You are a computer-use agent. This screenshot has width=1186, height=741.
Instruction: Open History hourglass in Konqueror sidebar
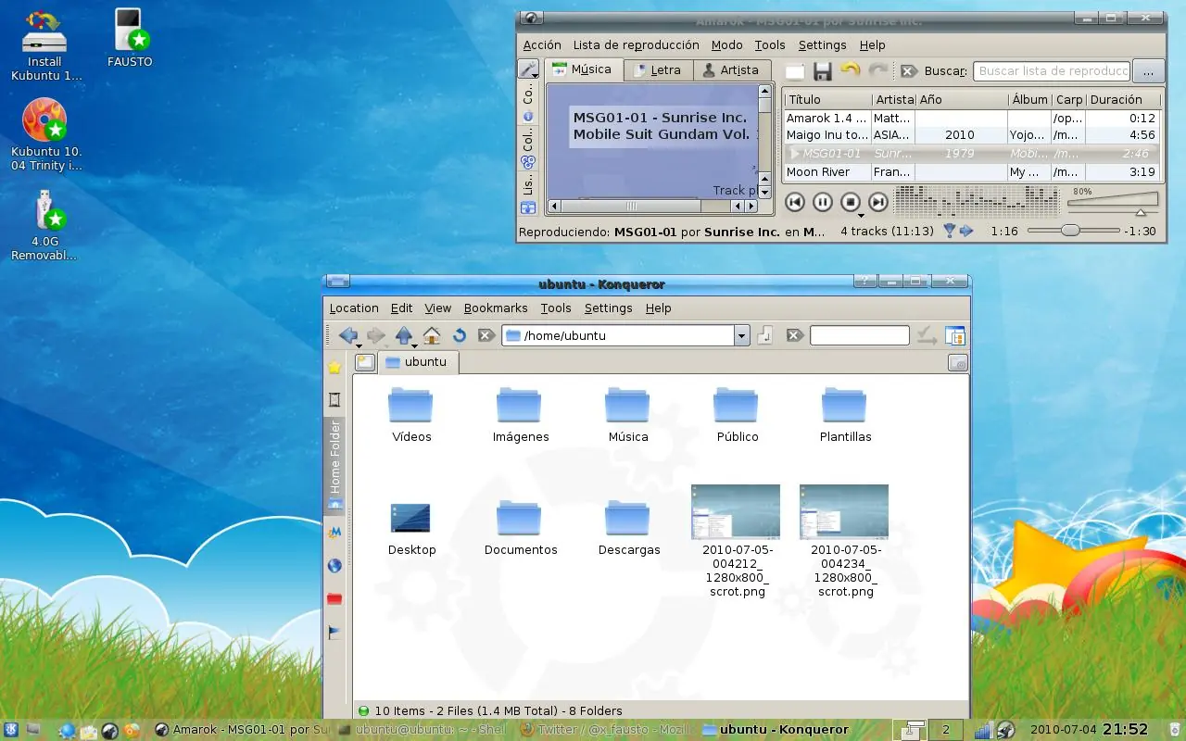click(x=334, y=400)
